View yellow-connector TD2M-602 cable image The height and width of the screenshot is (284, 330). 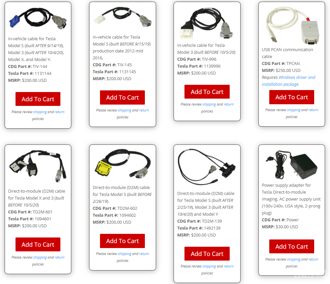tap(122, 164)
